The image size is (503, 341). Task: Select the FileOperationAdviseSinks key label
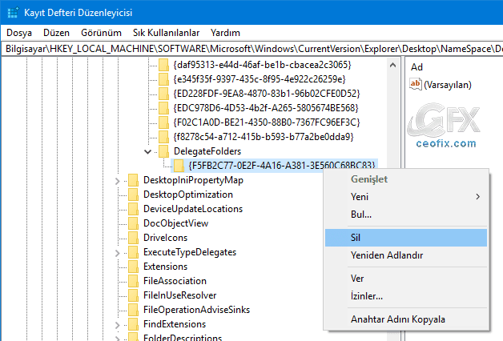(x=196, y=310)
